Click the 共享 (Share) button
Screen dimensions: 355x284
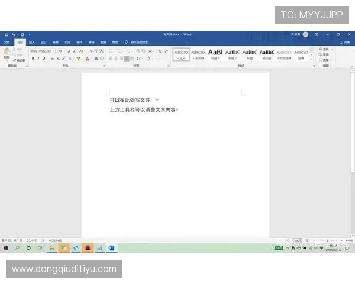[x=344, y=43]
